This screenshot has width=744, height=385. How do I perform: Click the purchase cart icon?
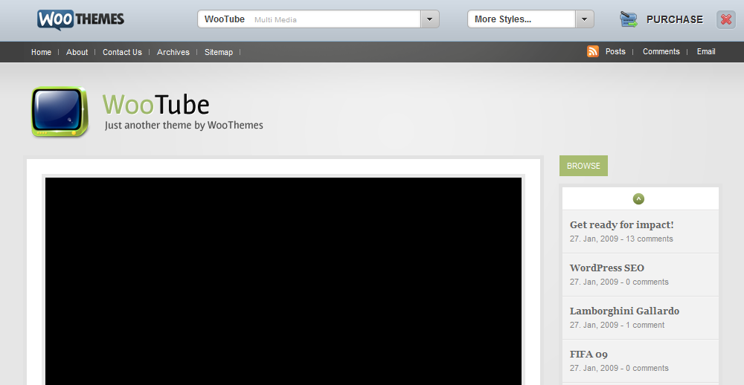click(x=628, y=19)
